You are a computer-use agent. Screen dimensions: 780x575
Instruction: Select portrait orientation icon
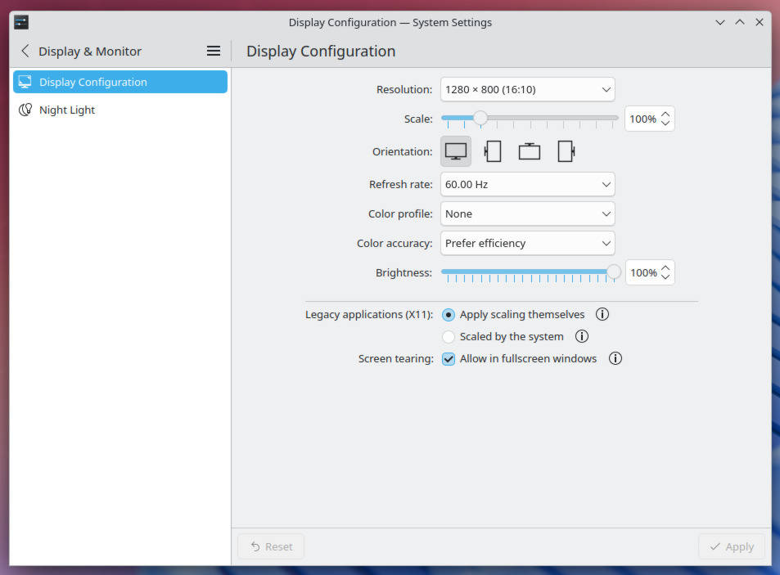pyautogui.click(x=493, y=150)
